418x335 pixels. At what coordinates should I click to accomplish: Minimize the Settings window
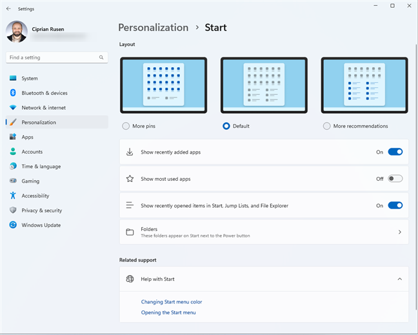click(375, 6)
